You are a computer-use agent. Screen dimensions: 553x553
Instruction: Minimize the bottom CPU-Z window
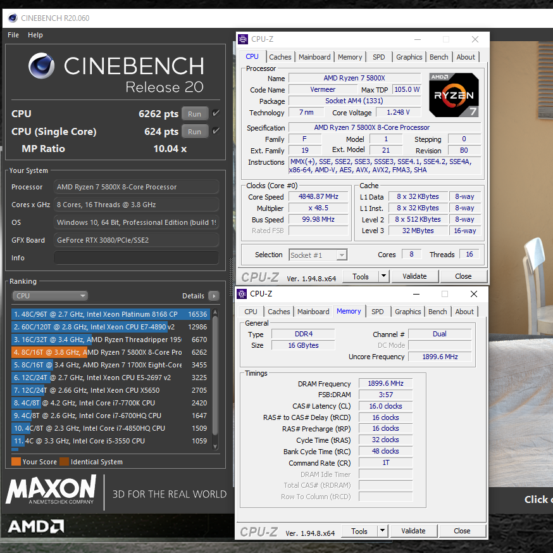coord(416,294)
